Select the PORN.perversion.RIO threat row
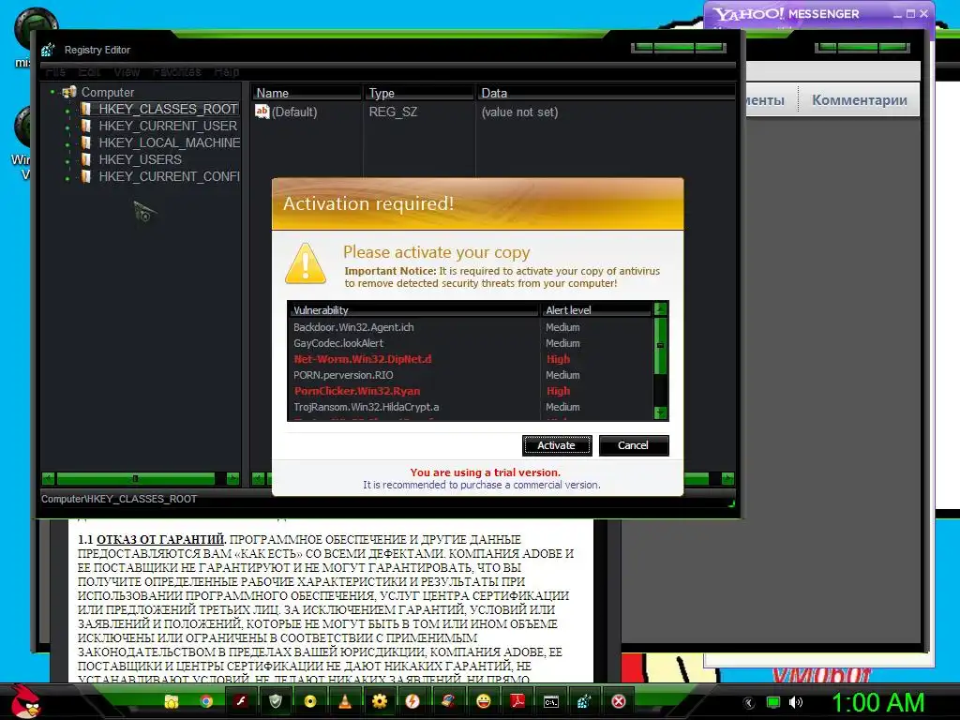 pos(471,375)
